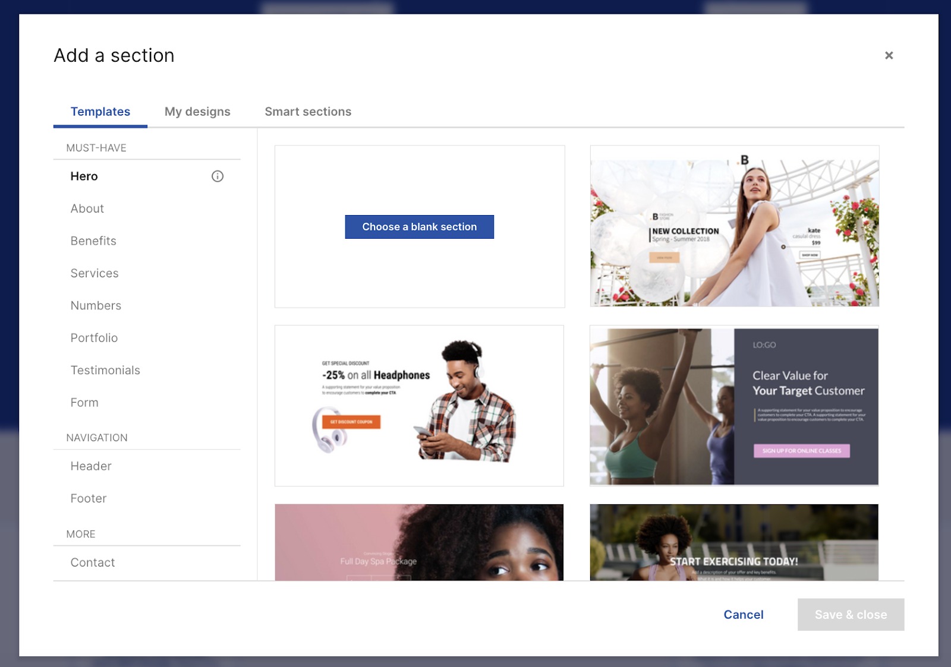Screen dimensions: 951x667
Task: Close the Add a section dialog
Action: coord(889,55)
